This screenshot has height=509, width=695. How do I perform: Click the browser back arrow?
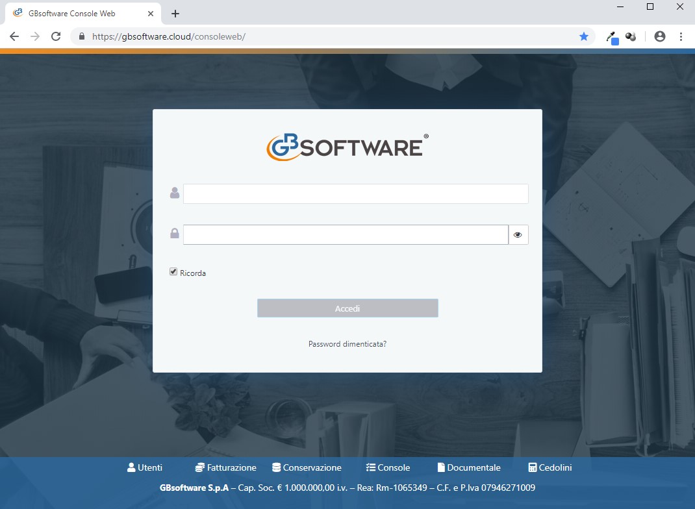tap(14, 36)
